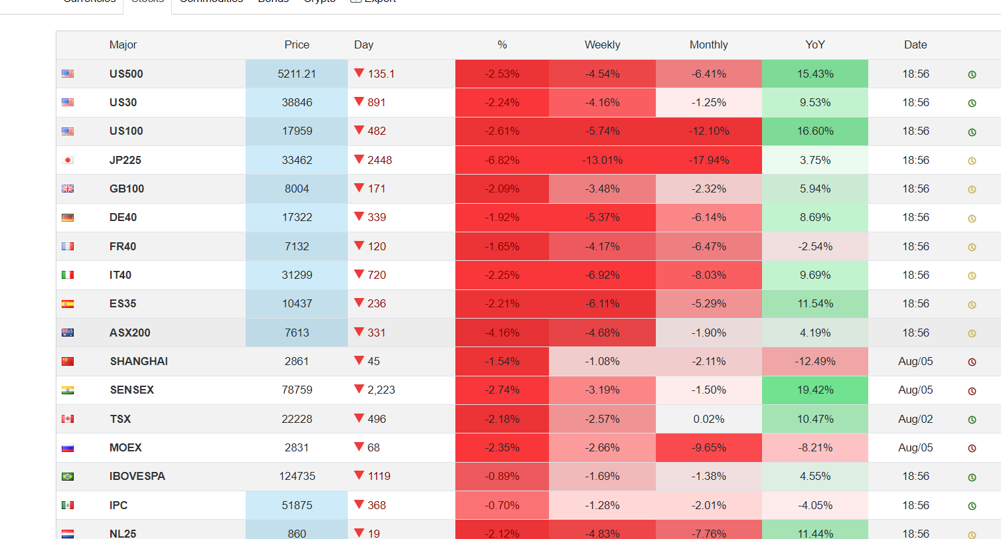Click the China flag next to SHANGHAI
Image resolution: width=1001 pixels, height=539 pixels.
[68, 362]
